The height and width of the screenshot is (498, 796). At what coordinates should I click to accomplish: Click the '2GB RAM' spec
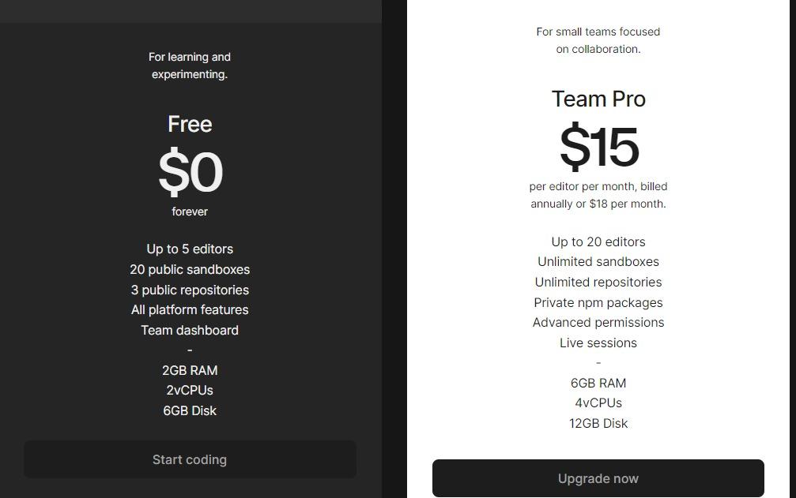pos(190,370)
